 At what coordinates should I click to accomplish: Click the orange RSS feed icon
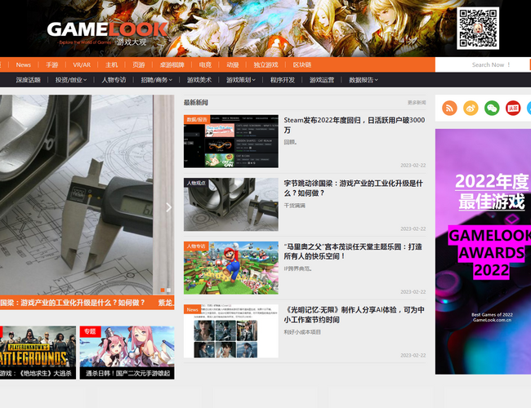(449, 108)
